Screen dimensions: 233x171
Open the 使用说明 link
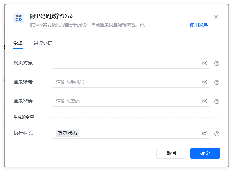coord(199,25)
